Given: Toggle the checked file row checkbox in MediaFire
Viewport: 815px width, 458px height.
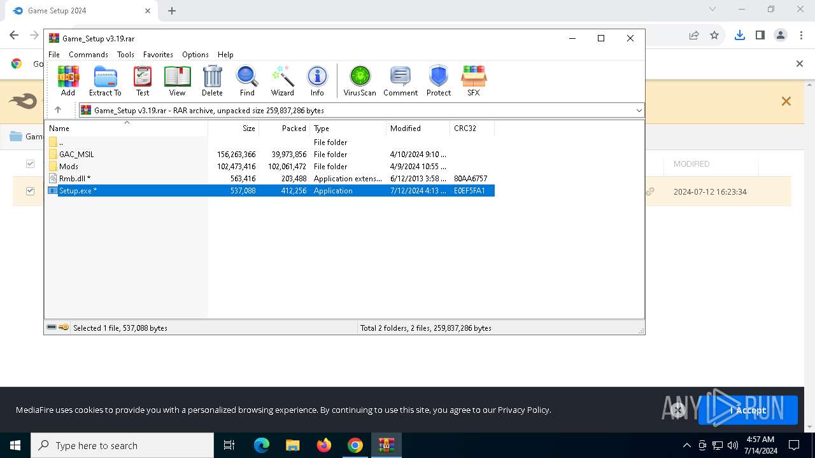Looking at the screenshot, I should pos(30,191).
